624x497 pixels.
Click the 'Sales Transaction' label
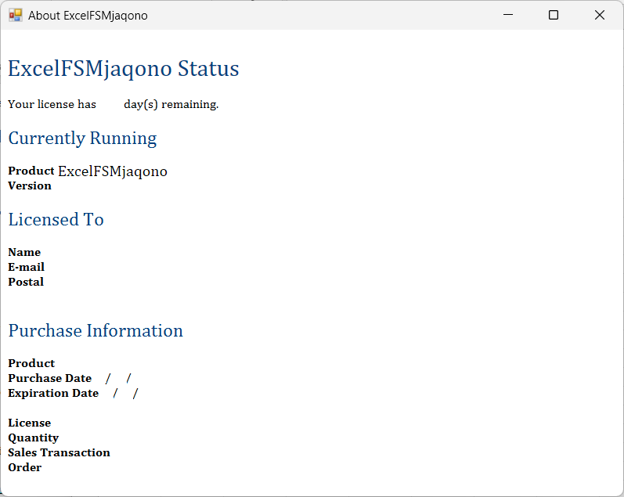click(x=59, y=453)
